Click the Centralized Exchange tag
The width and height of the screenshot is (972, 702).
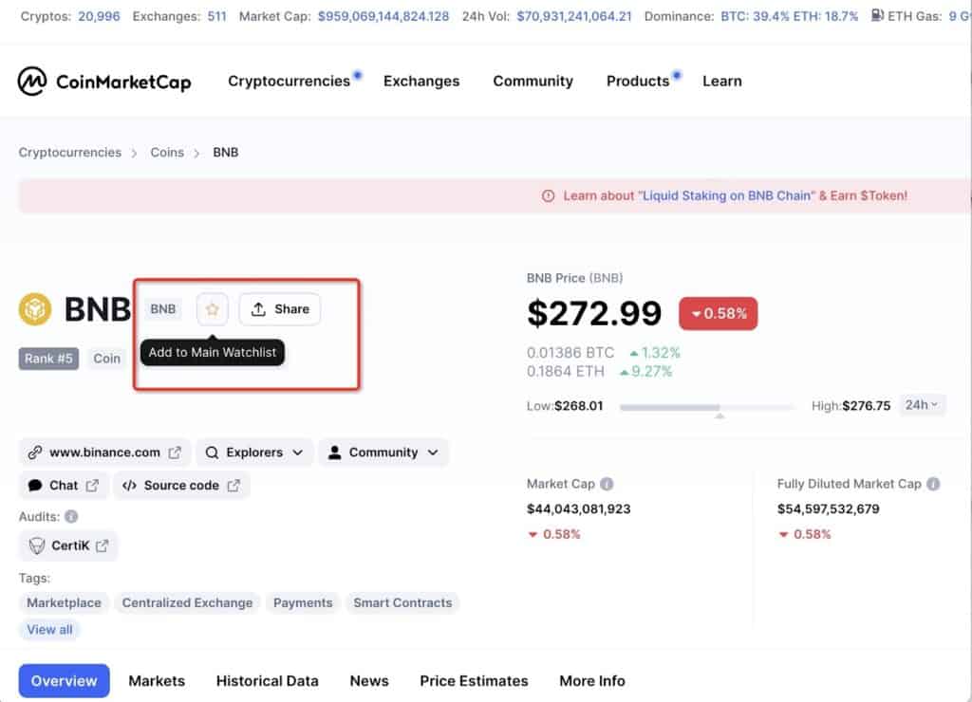tap(187, 602)
